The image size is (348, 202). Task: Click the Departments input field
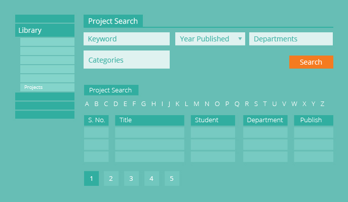point(291,39)
